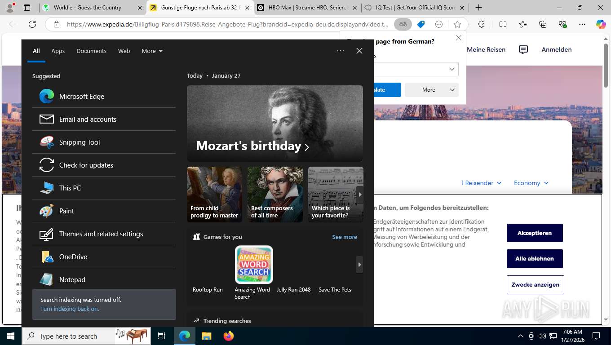Open Meine Reisen on Expedia header

tap(486, 49)
